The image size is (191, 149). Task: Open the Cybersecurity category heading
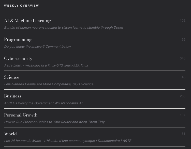18,58
